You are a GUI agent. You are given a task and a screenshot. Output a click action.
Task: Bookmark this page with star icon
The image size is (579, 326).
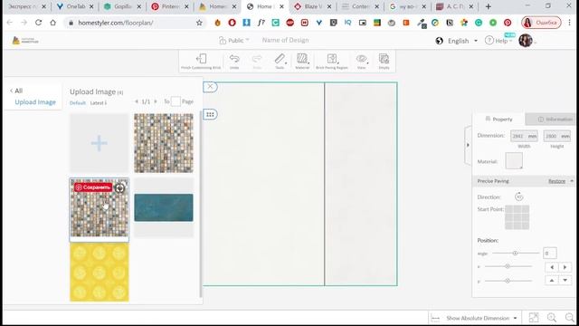point(199,23)
